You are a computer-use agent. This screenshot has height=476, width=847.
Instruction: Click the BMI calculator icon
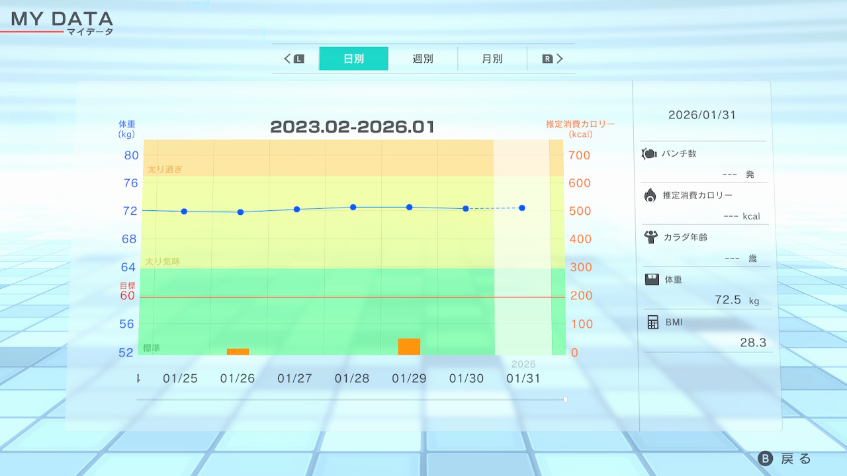pos(652,322)
